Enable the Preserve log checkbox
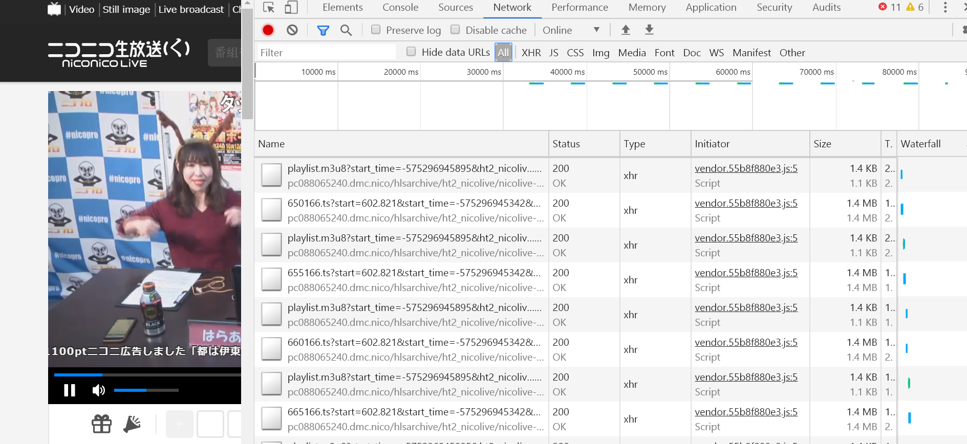 coord(376,30)
